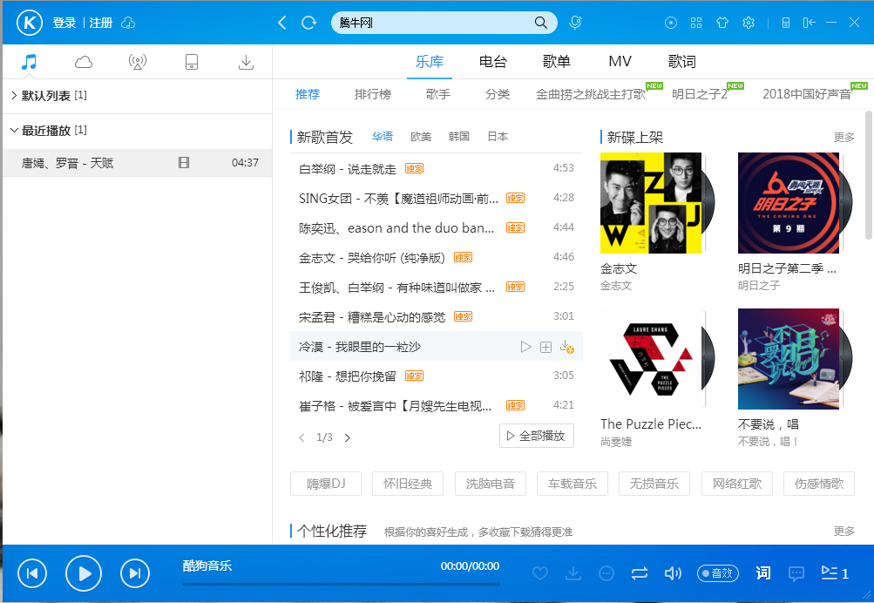
Task: Open KuGou settings gear icon
Action: pos(749,23)
